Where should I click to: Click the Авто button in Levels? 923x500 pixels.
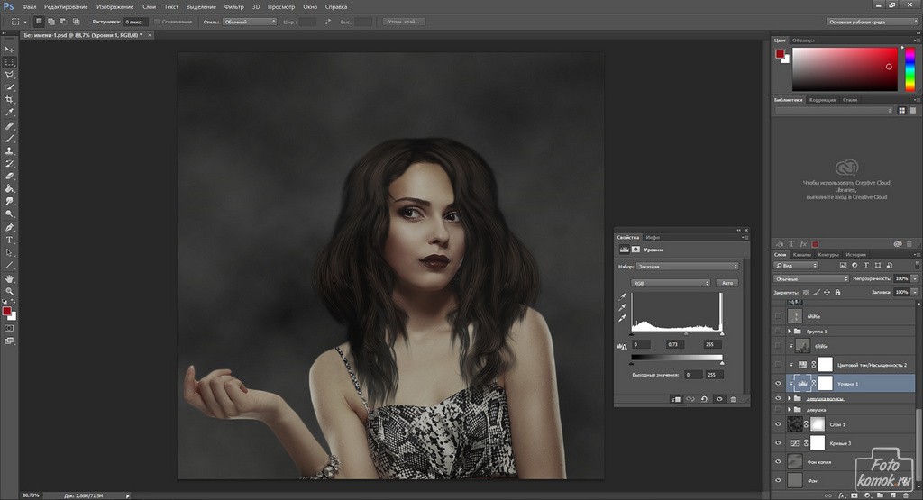click(727, 283)
